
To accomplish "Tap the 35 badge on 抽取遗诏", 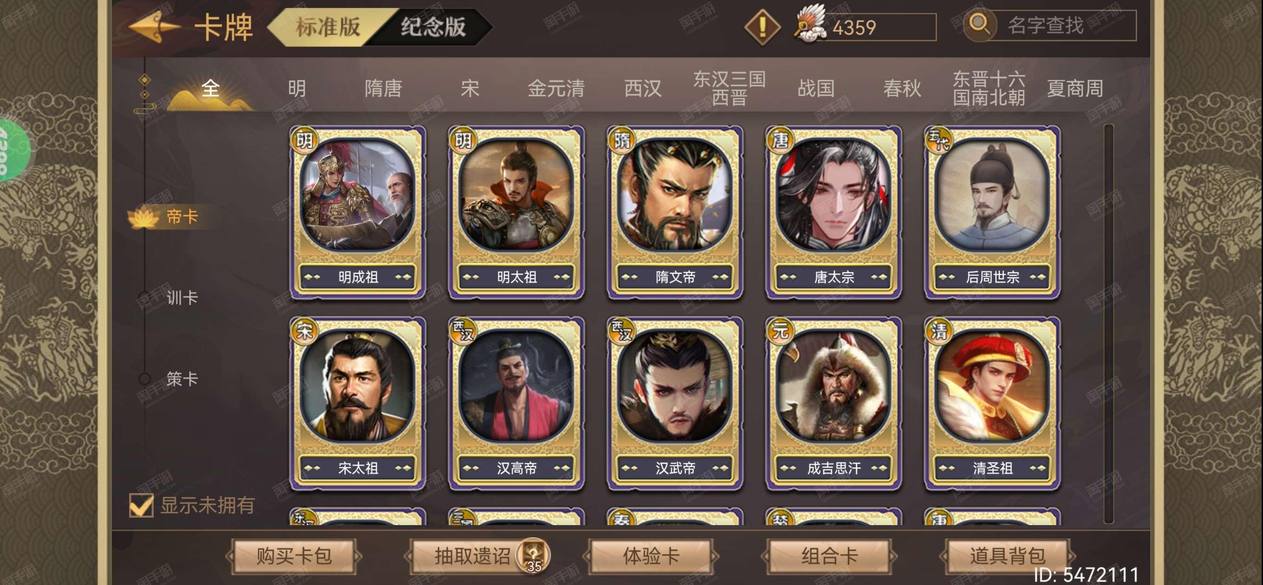I will 534,556.
